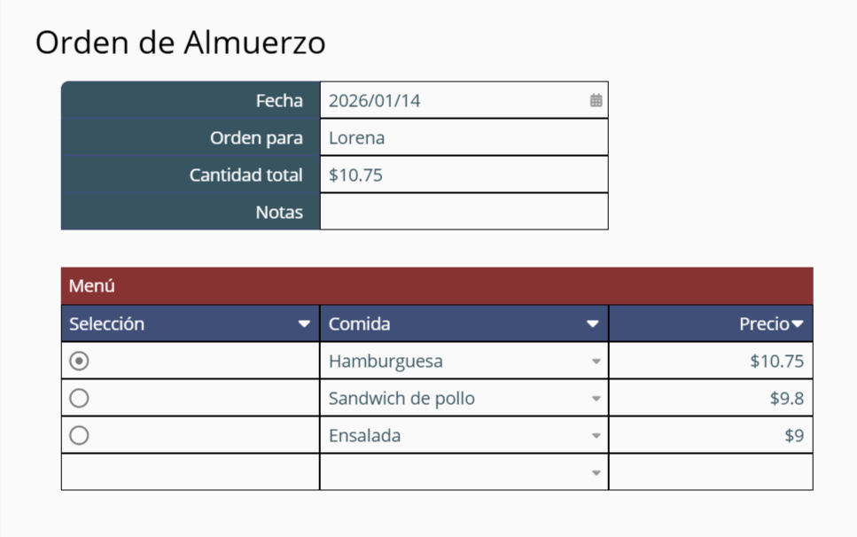Screen dimensions: 857x537
Task: Expand the Ensalada dropdown arrow
Action: click(x=596, y=435)
